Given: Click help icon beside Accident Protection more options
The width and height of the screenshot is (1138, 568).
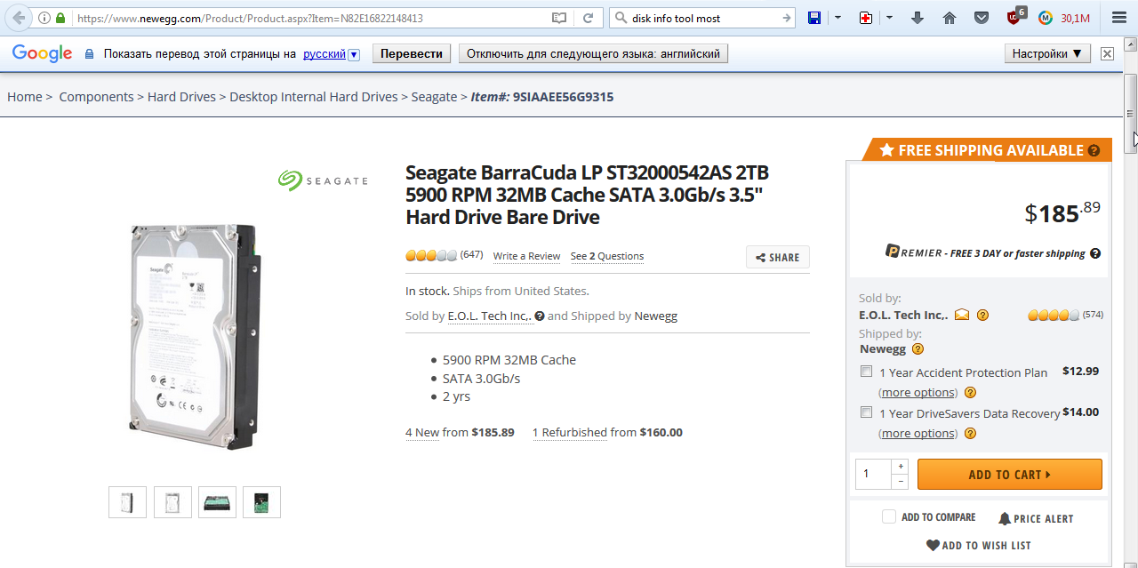Looking at the screenshot, I should click(970, 392).
